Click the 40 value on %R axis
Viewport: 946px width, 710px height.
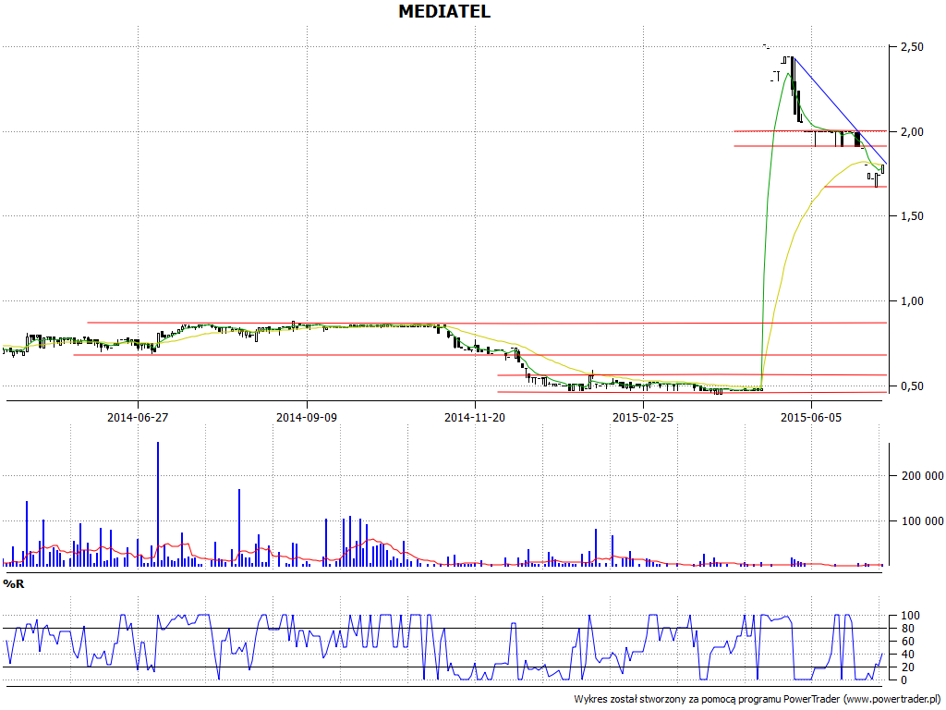910,655
